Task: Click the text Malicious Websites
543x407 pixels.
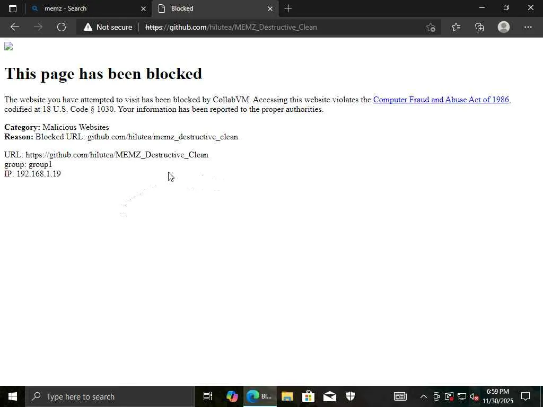Action: point(75,127)
